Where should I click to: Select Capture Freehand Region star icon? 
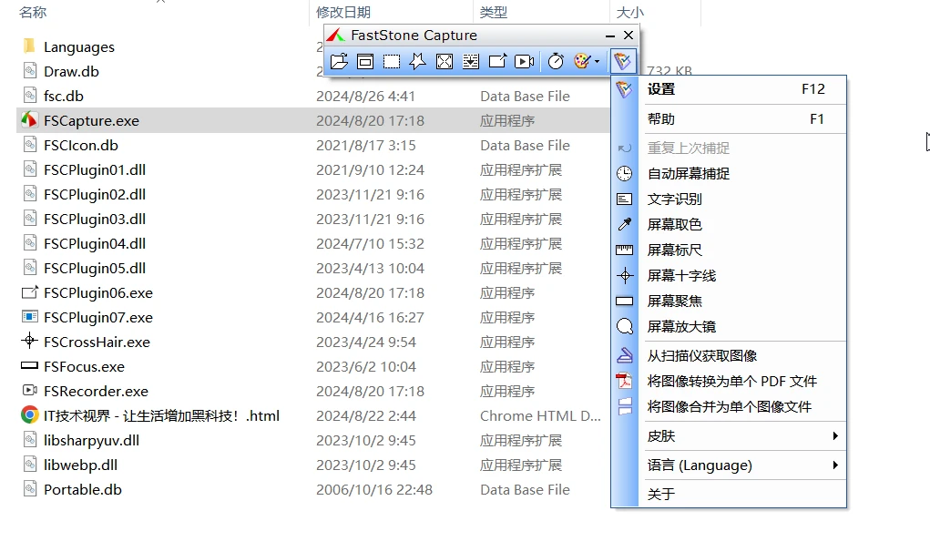point(417,61)
